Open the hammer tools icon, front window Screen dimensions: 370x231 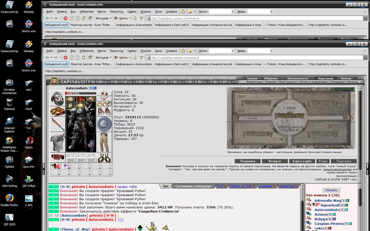(x=90, y=57)
